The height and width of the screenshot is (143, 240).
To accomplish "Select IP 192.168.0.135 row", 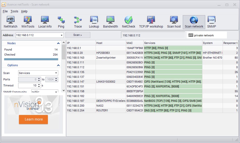I will tap(152, 72).
